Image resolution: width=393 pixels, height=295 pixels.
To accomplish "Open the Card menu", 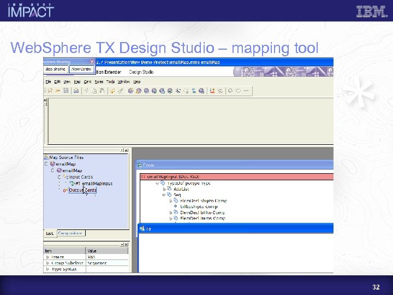I will pos(87,81).
